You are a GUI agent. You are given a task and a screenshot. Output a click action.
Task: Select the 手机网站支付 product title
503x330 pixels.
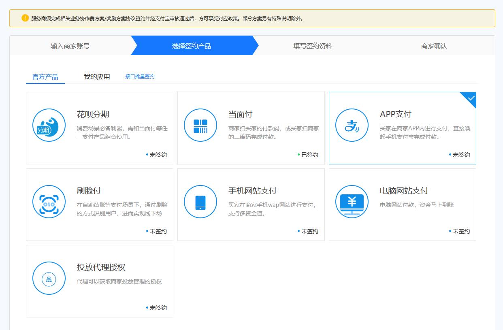(x=252, y=191)
